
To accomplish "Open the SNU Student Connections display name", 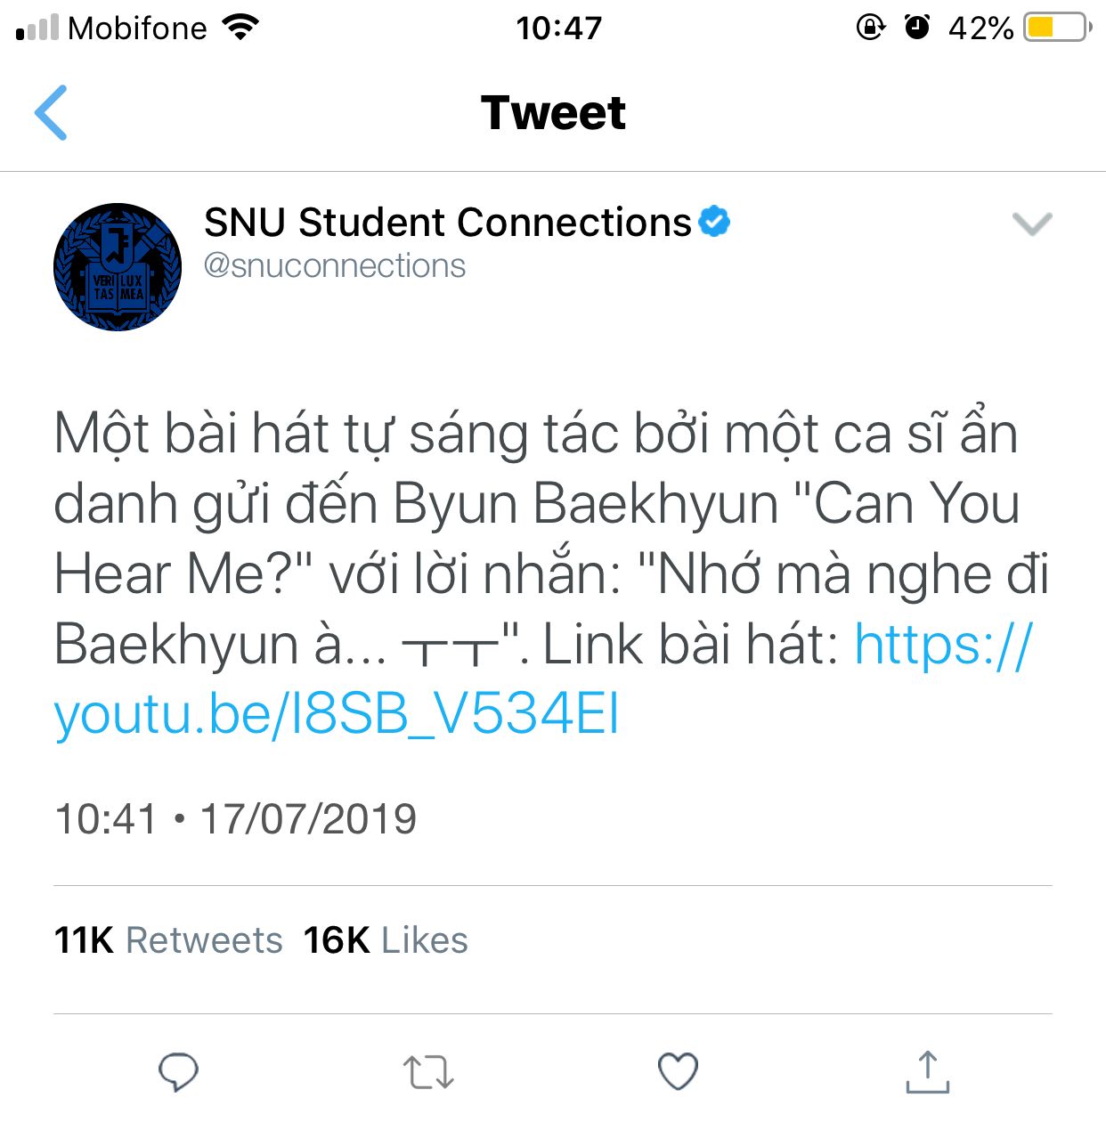I will coord(448,222).
